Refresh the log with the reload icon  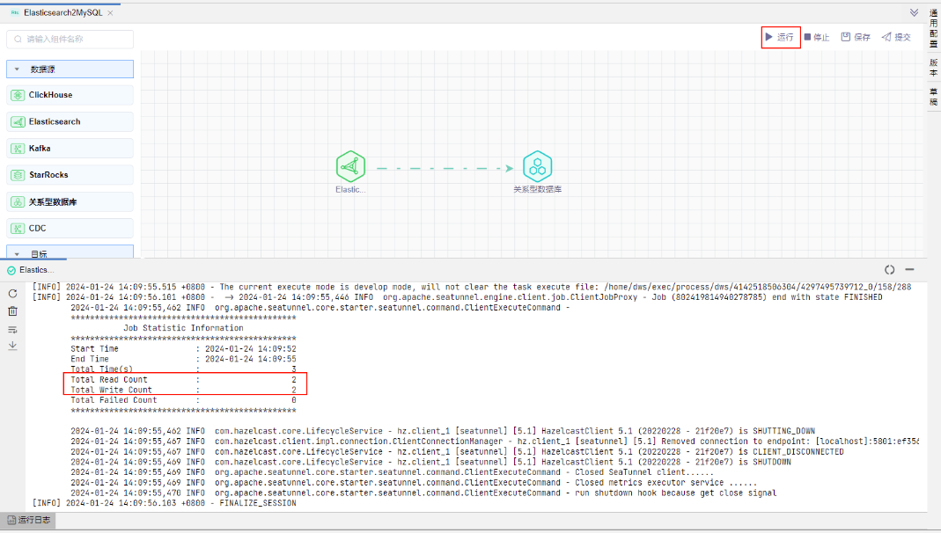12,294
